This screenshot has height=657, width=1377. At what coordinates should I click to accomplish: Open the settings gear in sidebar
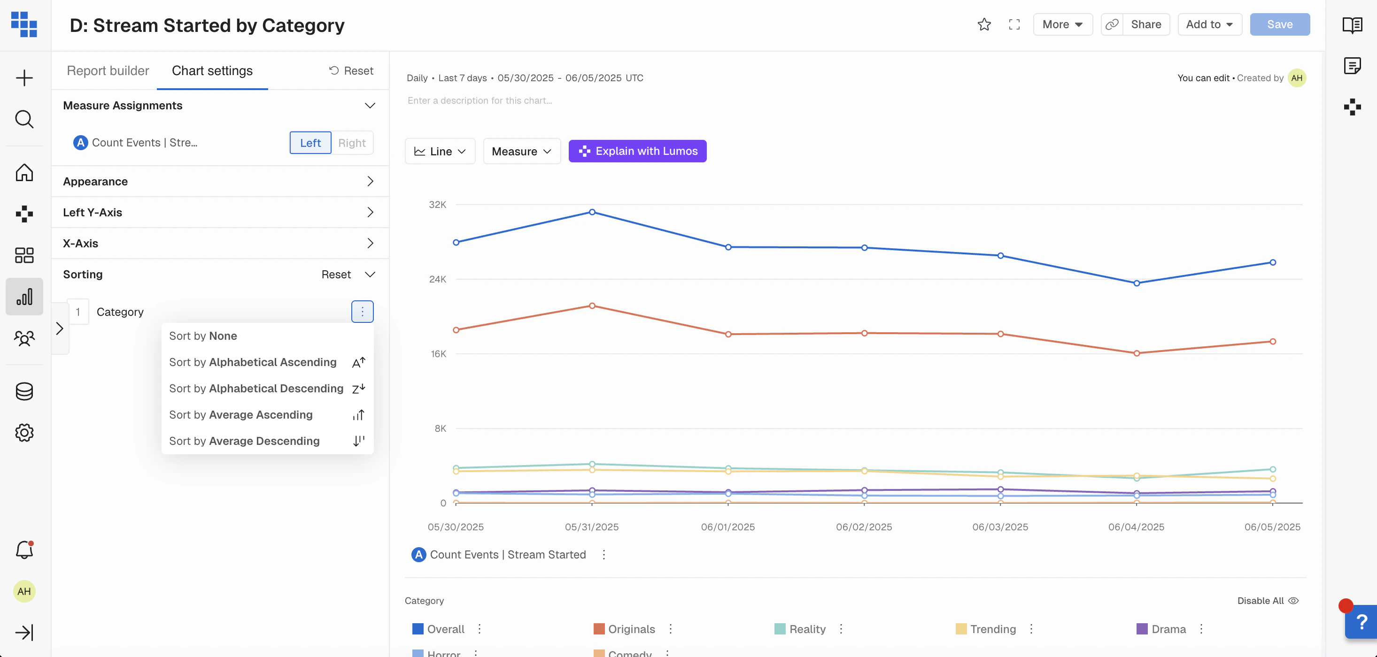[24, 433]
